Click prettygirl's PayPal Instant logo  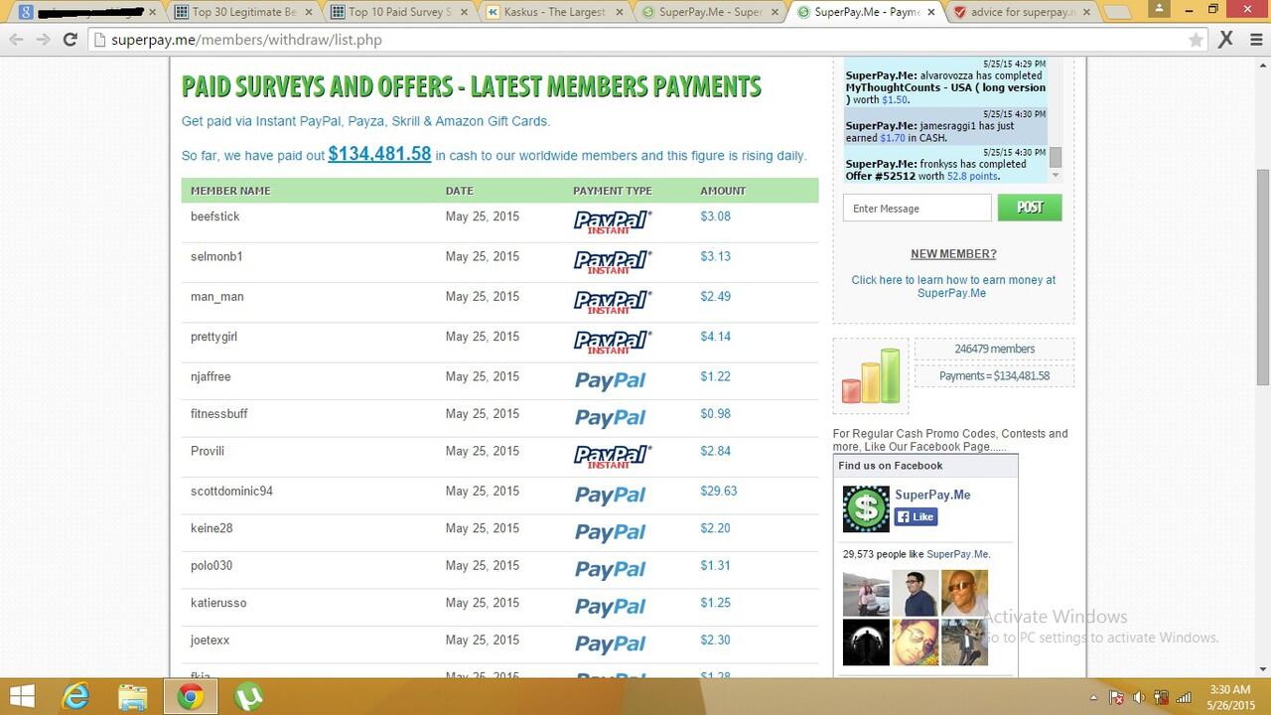coord(613,341)
